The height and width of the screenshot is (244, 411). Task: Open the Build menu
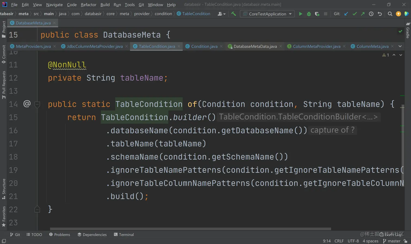click(105, 5)
